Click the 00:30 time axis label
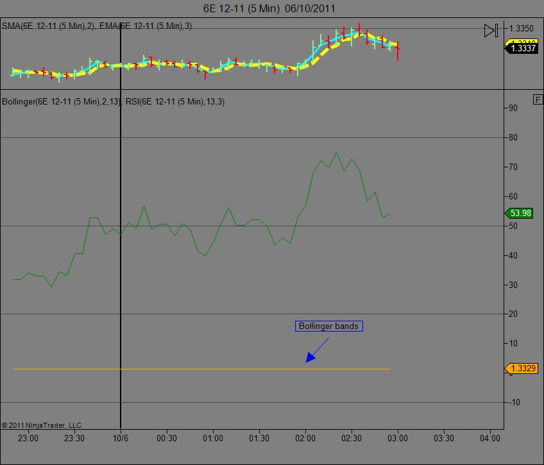This screenshot has height=465, width=544. pos(167,438)
